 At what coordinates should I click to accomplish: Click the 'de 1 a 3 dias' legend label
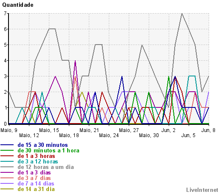click(x=34, y=173)
